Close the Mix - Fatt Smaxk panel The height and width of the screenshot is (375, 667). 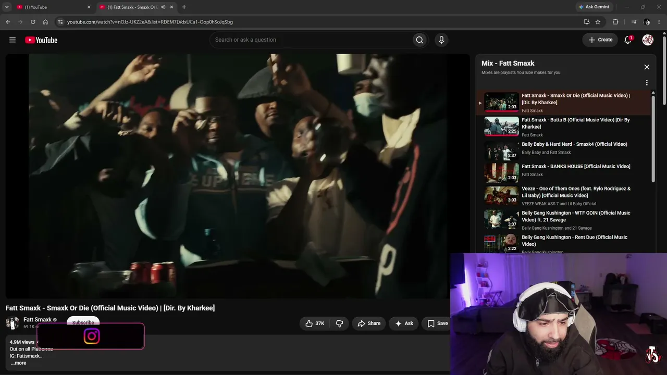point(647,67)
